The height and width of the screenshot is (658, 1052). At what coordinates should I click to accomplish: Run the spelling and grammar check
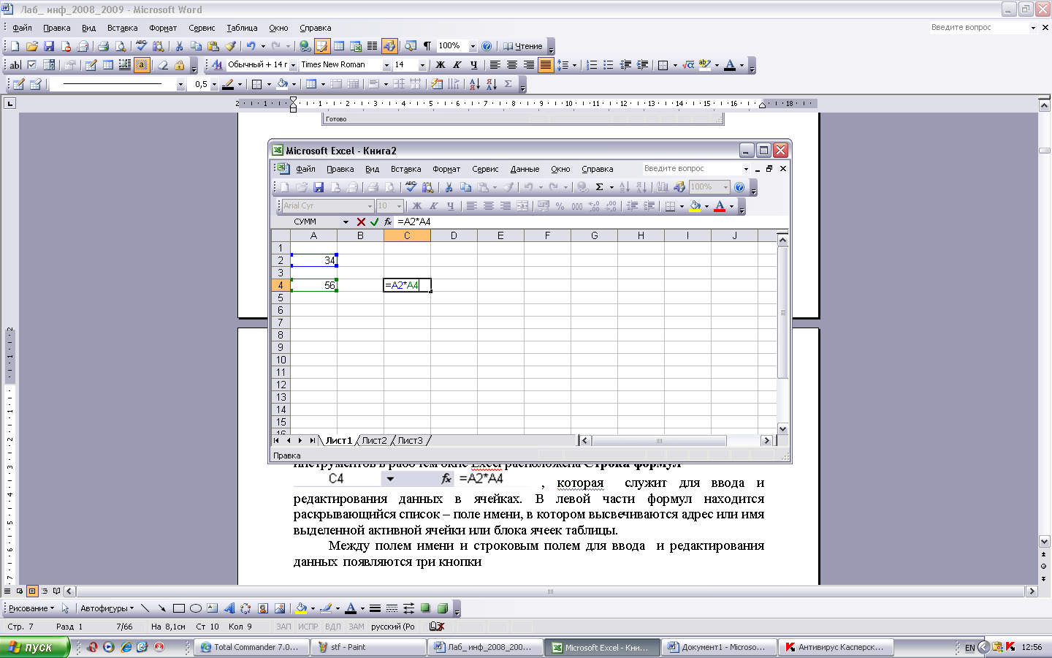[x=141, y=46]
